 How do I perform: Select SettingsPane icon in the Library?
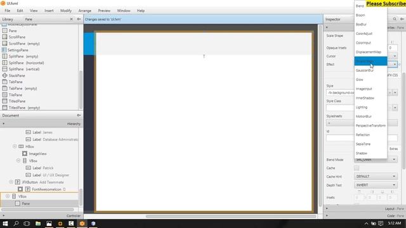(4, 50)
